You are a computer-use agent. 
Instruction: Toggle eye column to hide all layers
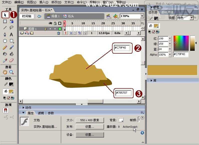50,23
